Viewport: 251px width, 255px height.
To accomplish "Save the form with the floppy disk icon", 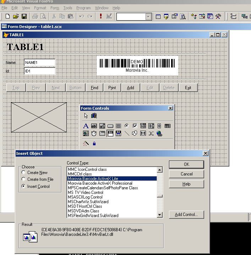I will coord(24,16).
